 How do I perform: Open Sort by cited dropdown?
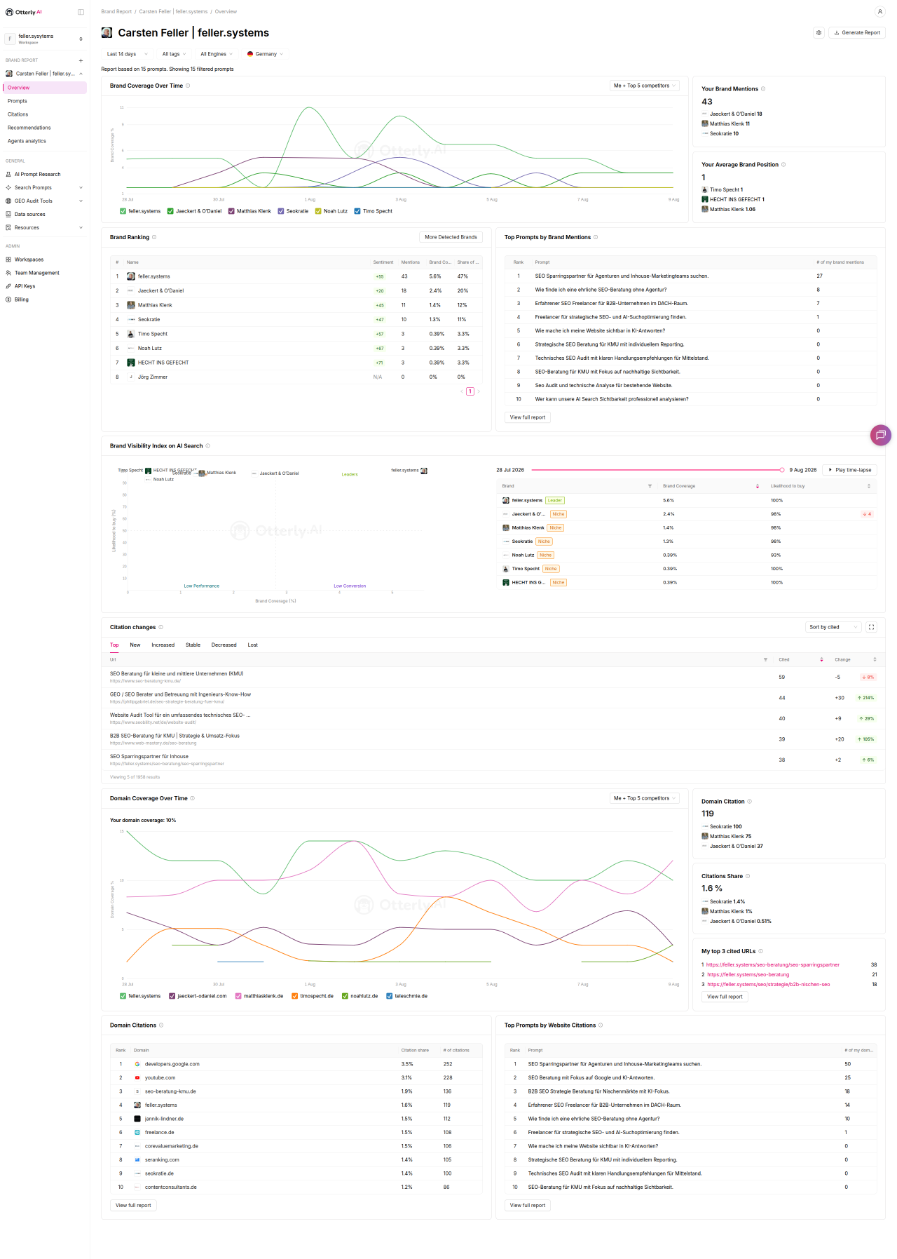pos(833,627)
